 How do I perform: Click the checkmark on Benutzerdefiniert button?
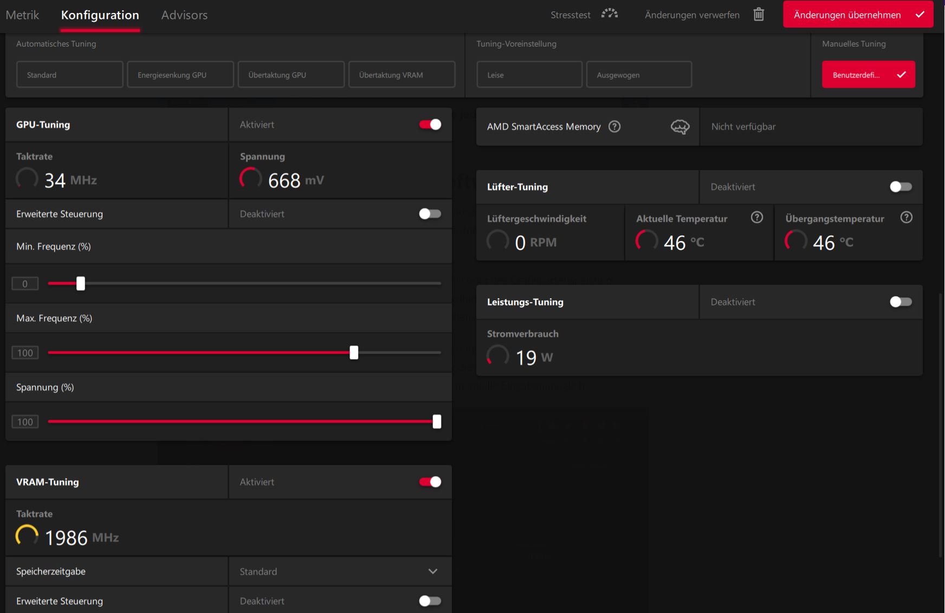click(901, 75)
